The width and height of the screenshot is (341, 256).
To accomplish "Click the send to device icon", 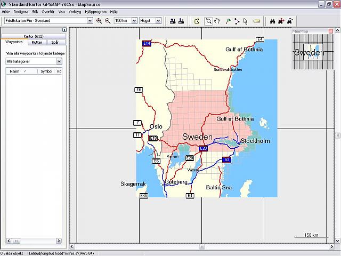I will (173, 21).
